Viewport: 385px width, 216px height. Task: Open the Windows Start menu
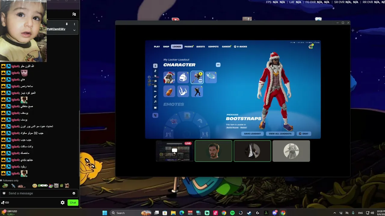(105, 213)
